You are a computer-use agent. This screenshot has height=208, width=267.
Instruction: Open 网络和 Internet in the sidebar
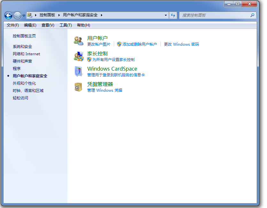tap(26, 54)
